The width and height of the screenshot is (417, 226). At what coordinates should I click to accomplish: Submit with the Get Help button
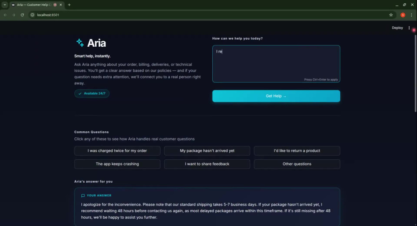tap(276, 96)
